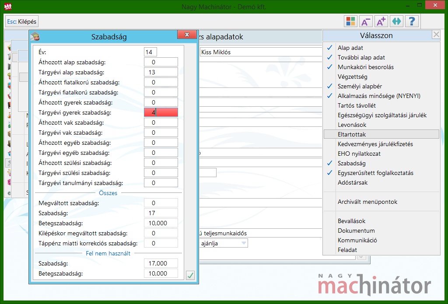
Task: Click Áthozott alap szabadság field
Action: (x=161, y=62)
